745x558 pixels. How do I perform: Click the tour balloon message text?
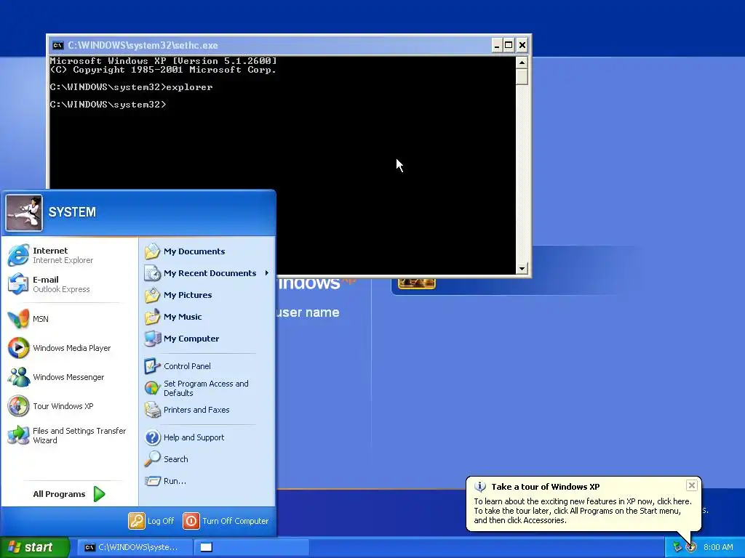(x=583, y=511)
